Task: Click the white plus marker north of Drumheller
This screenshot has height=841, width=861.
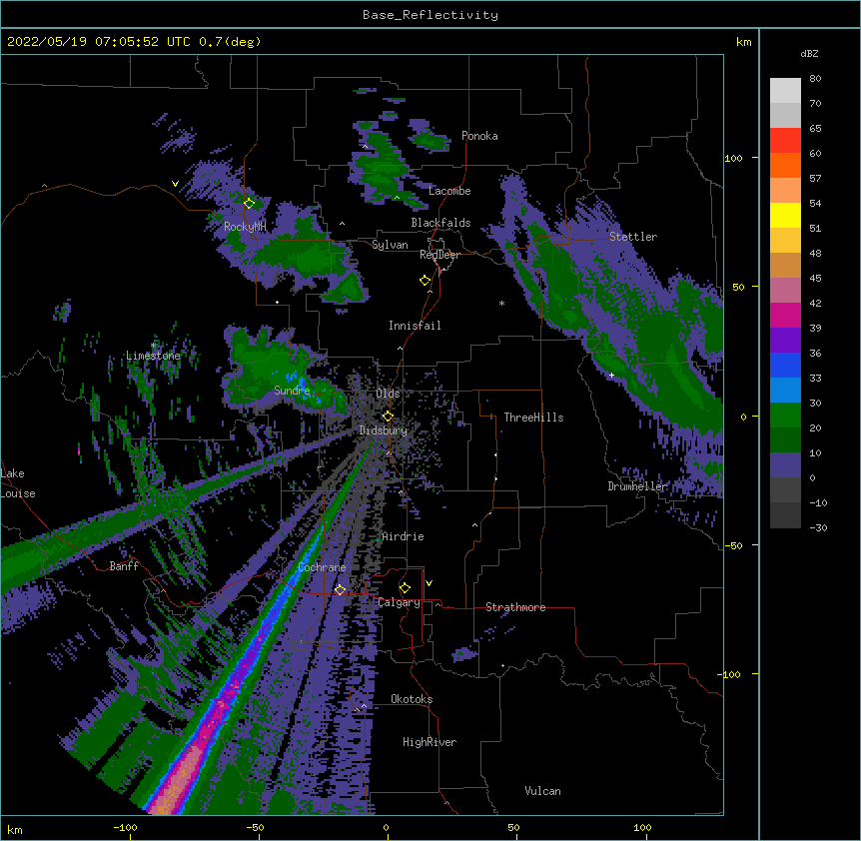Action: coord(611,375)
